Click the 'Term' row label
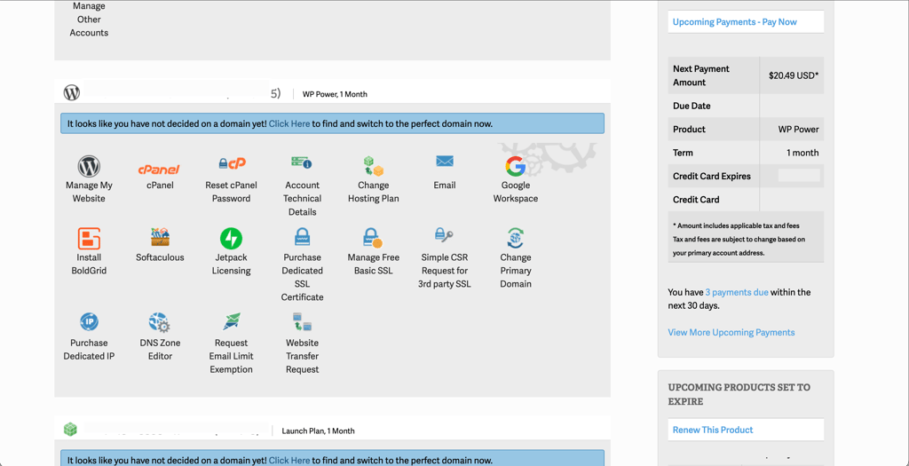The height and width of the screenshot is (466, 909). click(x=683, y=153)
